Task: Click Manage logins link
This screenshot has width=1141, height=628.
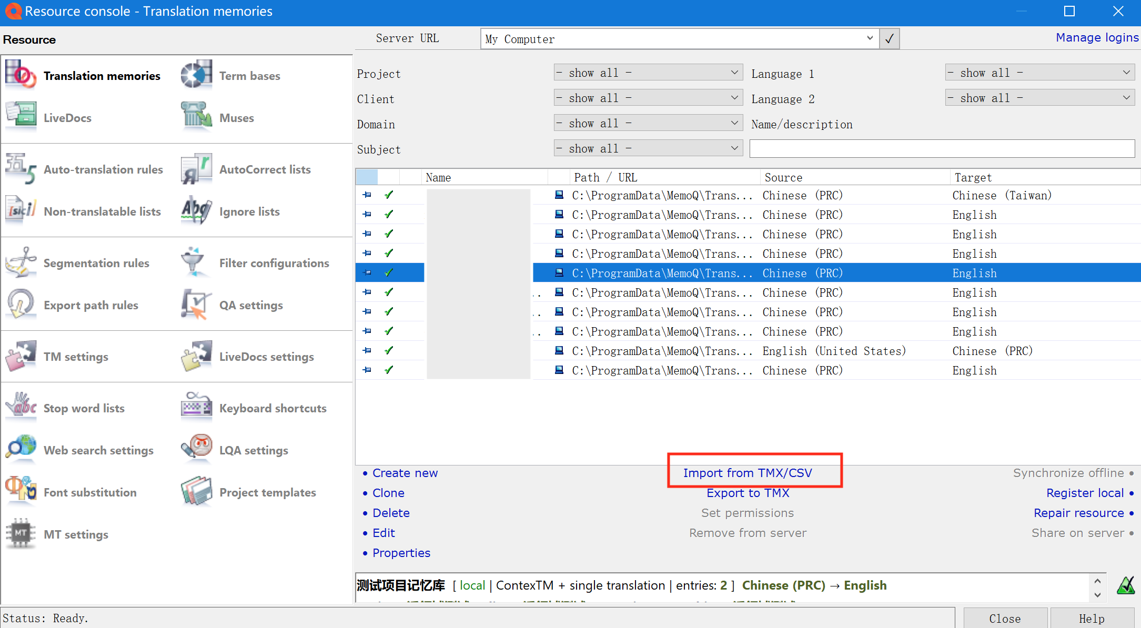Action: [x=1097, y=37]
